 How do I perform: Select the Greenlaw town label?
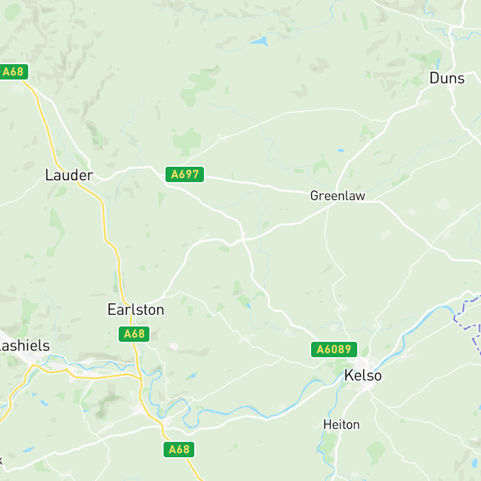coord(338,196)
